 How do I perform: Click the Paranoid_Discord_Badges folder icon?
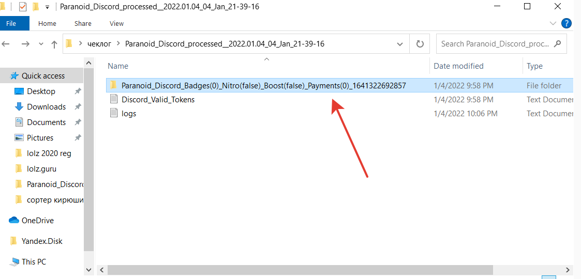(x=114, y=85)
